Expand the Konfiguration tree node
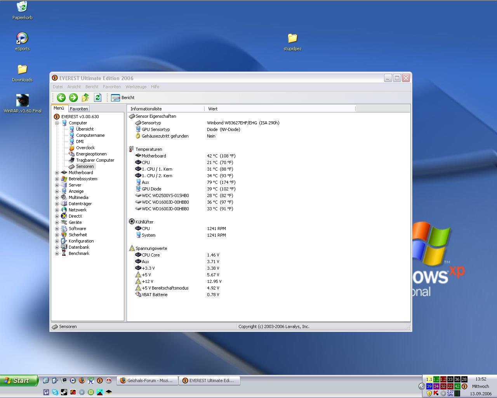The width and height of the screenshot is (497, 398). pyautogui.click(x=57, y=241)
